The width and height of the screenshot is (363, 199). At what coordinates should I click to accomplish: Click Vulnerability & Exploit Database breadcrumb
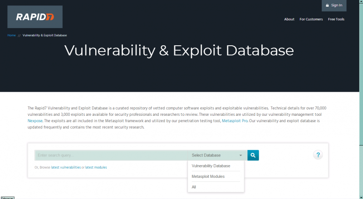click(44, 35)
